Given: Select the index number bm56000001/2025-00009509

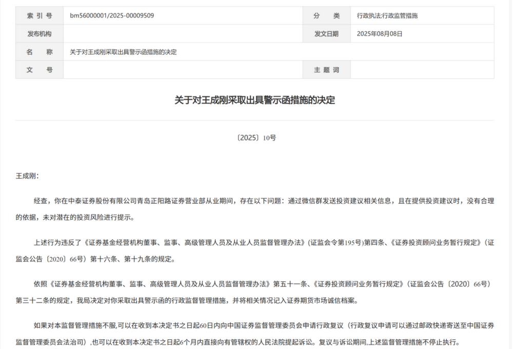Looking at the screenshot, I should pyautogui.click(x=112, y=15).
